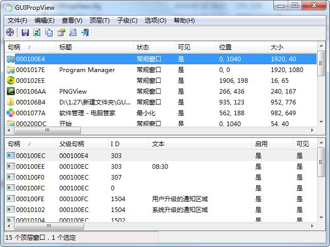Click icon of child window 000100FC

click(10, 188)
